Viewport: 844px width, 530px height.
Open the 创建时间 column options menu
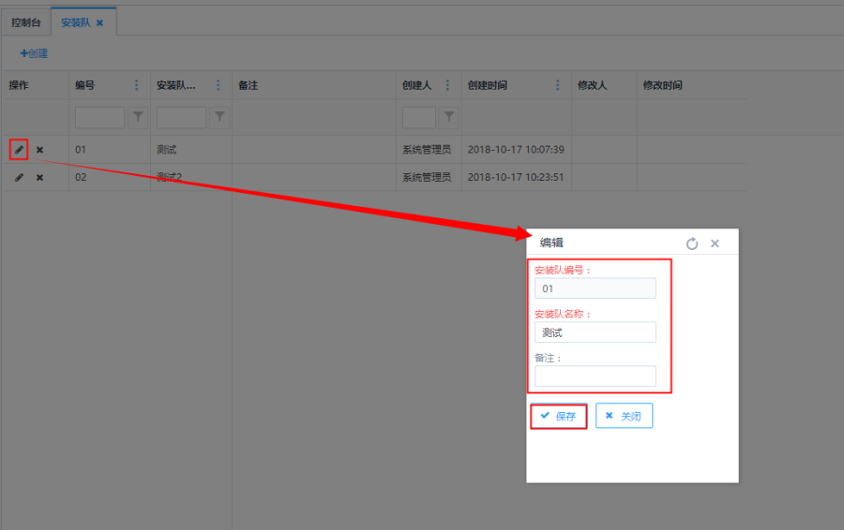(x=558, y=85)
